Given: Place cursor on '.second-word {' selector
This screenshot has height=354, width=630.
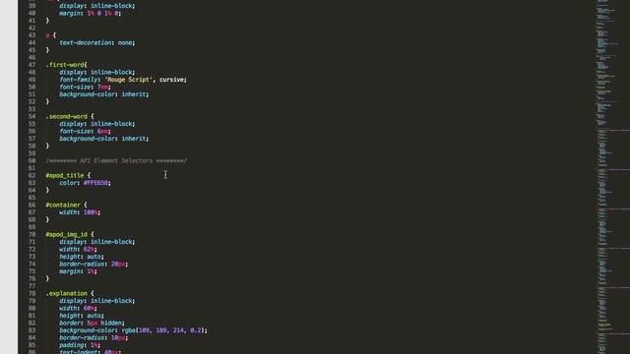Looking at the screenshot, I should pyautogui.click(x=70, y=116).
